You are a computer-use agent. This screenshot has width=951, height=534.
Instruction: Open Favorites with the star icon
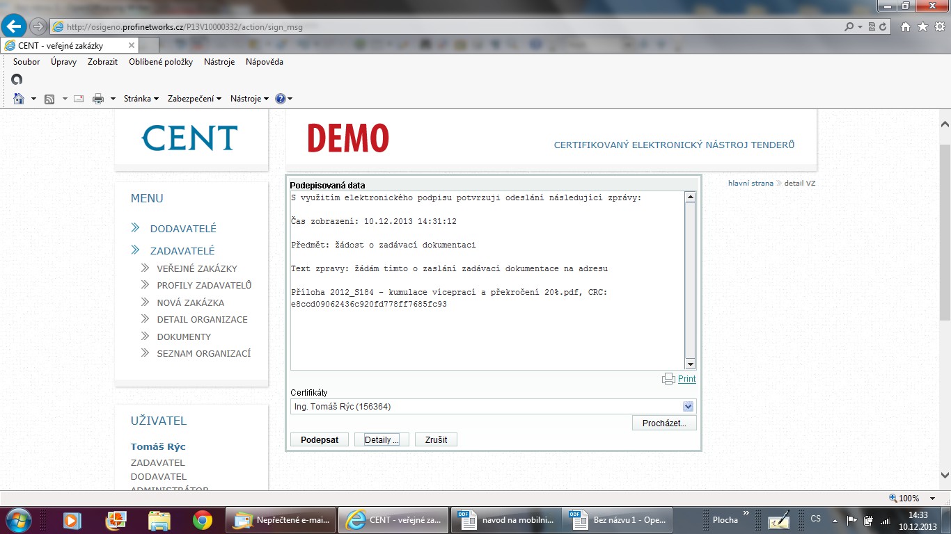pyautogui.click(x=922, y=26)
